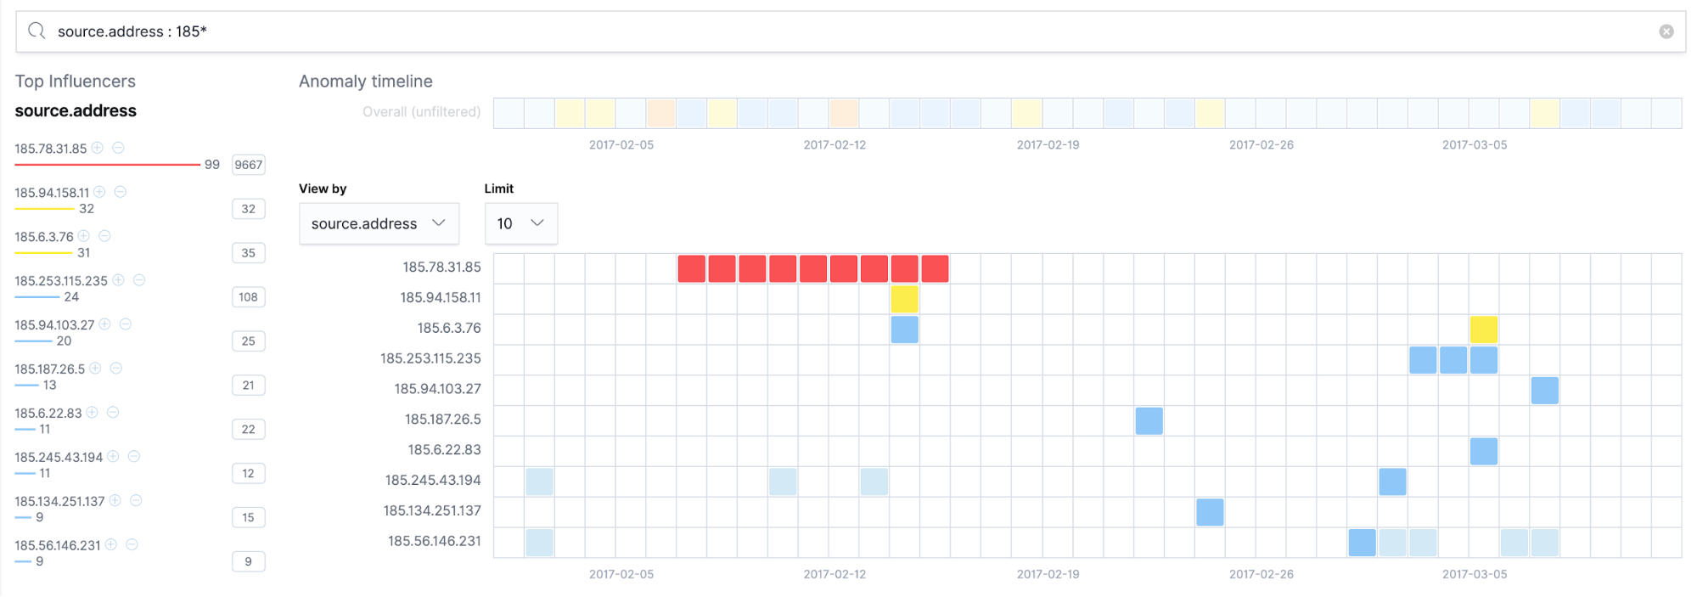Click the magnifier icon in the search bar
The width and height of the screenshot is (1697, 597).
pos(37,31)
